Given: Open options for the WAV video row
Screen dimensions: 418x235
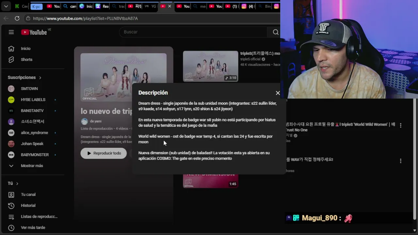Looking at the screenshot, I should pyautogui.click(x=401, y=161).
